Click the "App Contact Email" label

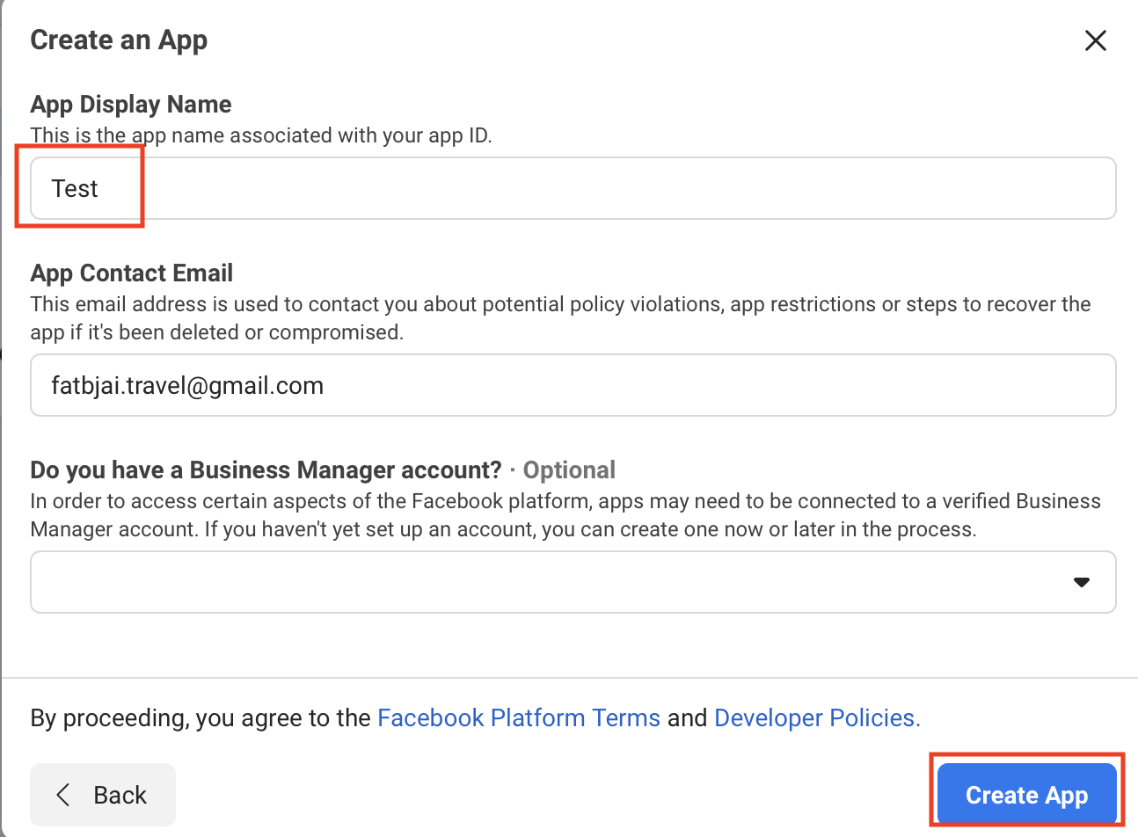(x=132, y=273)
